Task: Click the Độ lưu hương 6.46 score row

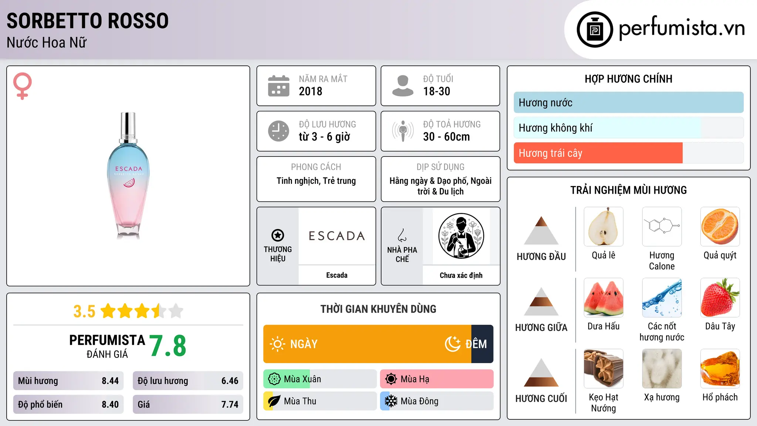Action: tap(188, 381)
